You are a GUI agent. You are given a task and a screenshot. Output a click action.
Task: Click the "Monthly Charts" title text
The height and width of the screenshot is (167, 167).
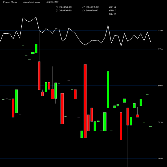point(10,2)
